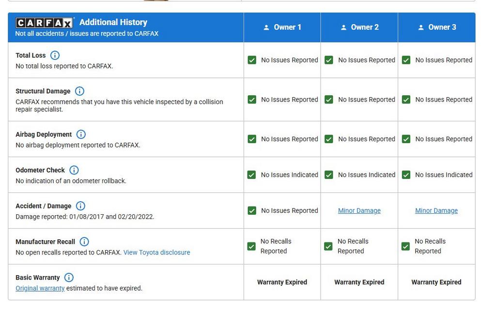Click the info icon next to Total Loss
This screenshot has width=496, height=310.
coord(55,55)
